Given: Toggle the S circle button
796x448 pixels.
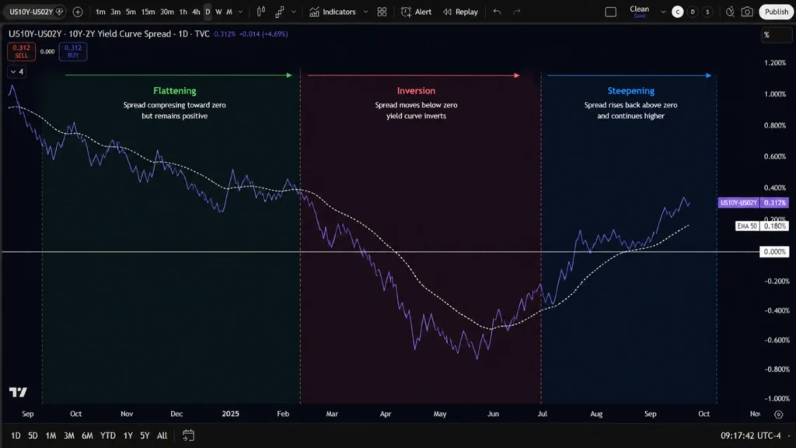Looking at the screenshot, I should (x=707, y=12).
